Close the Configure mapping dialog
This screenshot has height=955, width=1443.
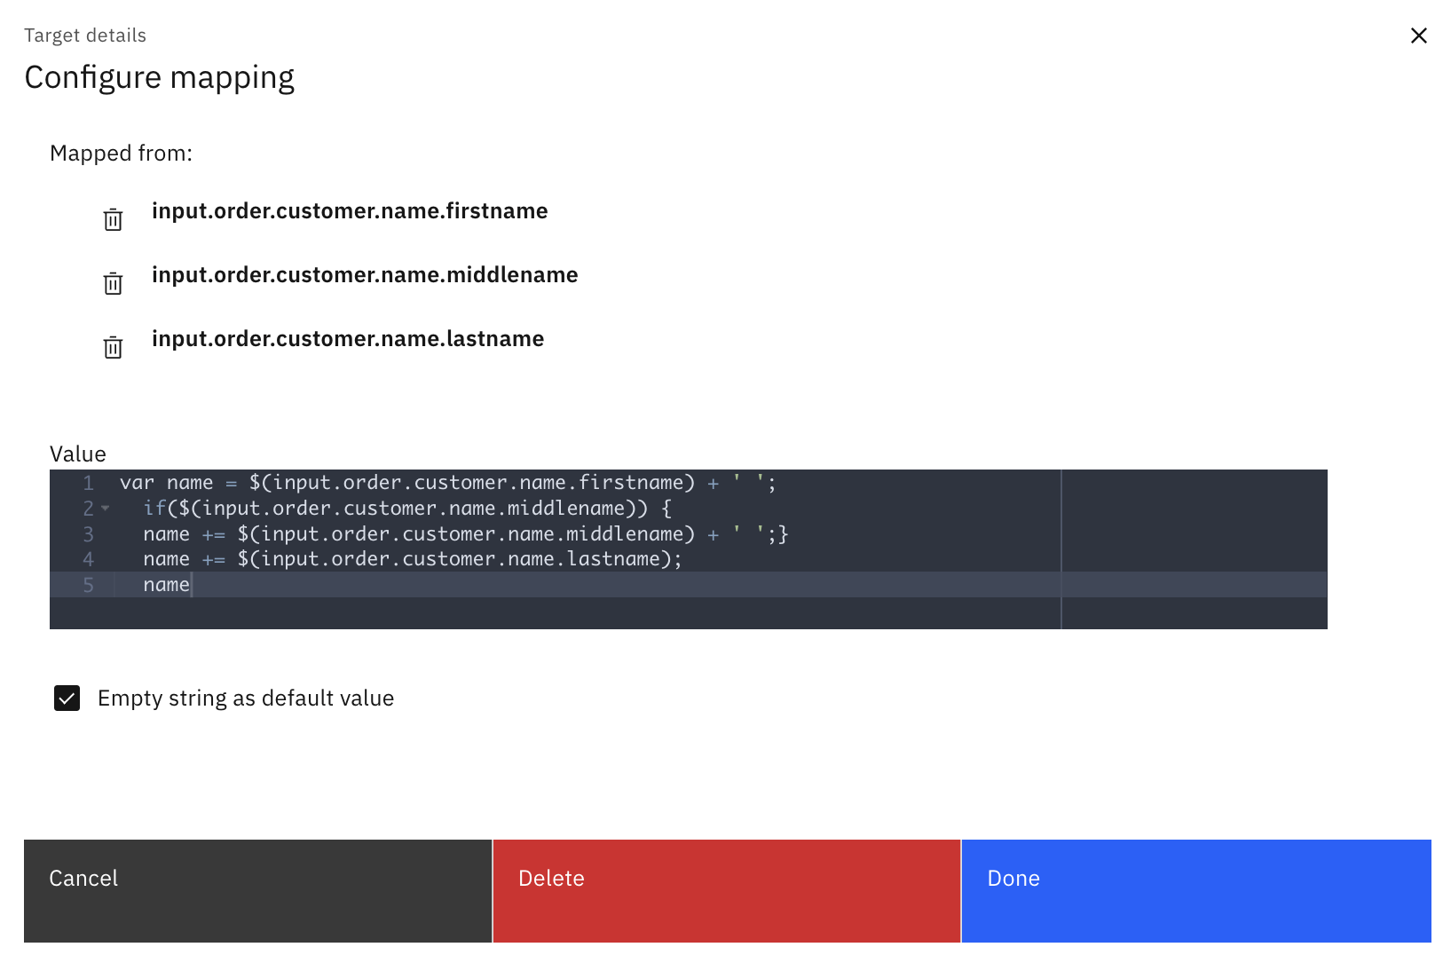point(1418,36)
